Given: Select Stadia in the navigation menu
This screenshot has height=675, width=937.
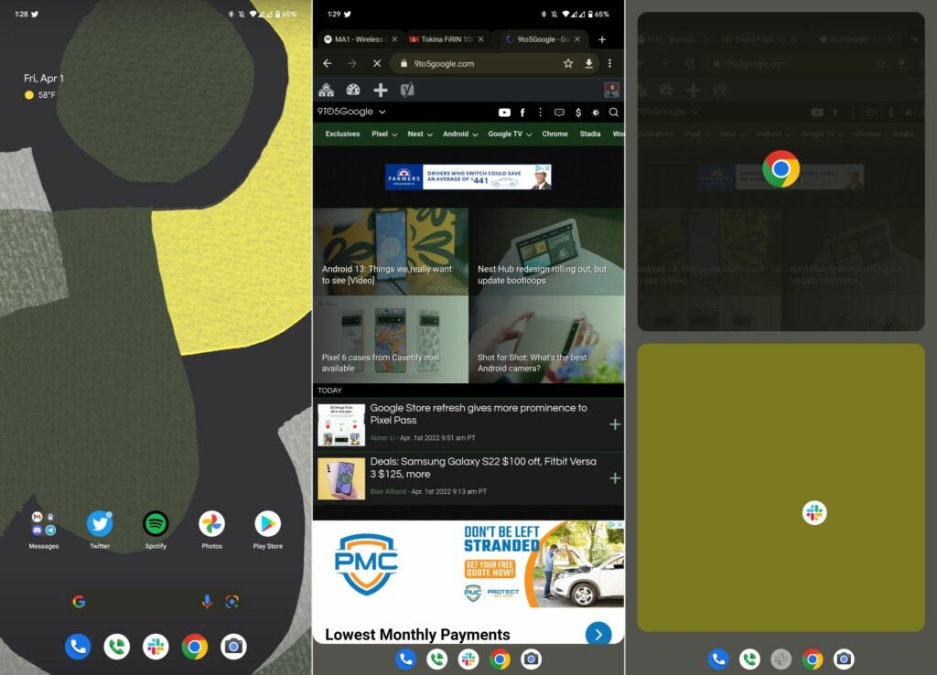Looking at the screenshot, I should click(590, 134).
